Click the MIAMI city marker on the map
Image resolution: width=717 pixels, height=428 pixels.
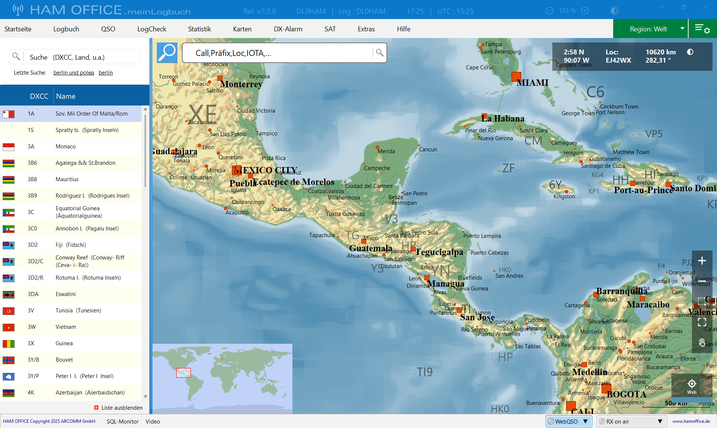516,77
